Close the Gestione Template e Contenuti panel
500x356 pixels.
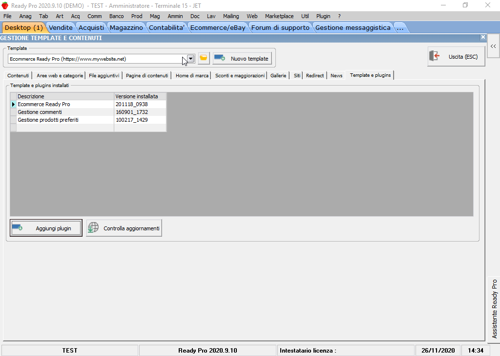pos(483,37)
